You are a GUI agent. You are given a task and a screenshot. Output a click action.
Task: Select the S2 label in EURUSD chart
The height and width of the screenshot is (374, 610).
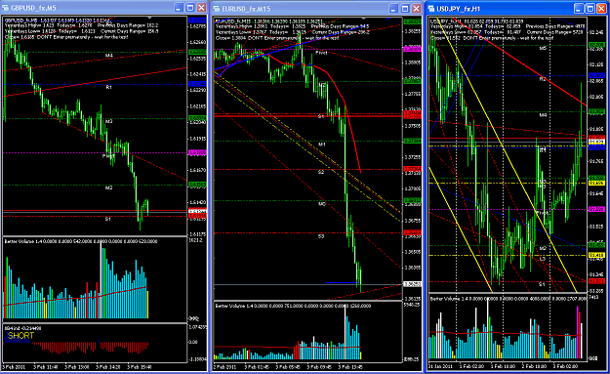pyautogui.click(x=321, y=172)
